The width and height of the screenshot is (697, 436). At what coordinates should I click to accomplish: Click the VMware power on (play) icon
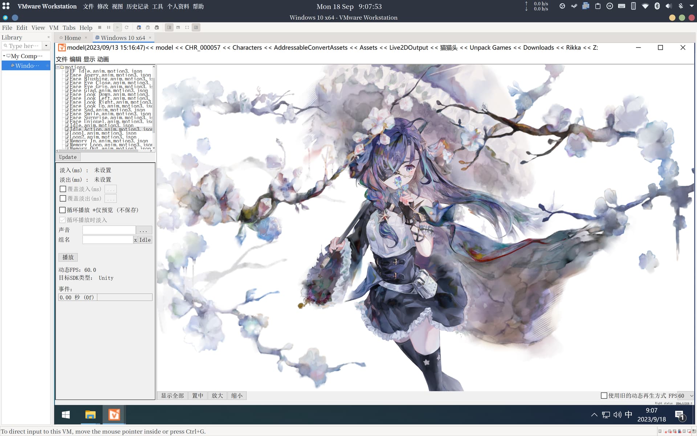click(x=118, y=28)
